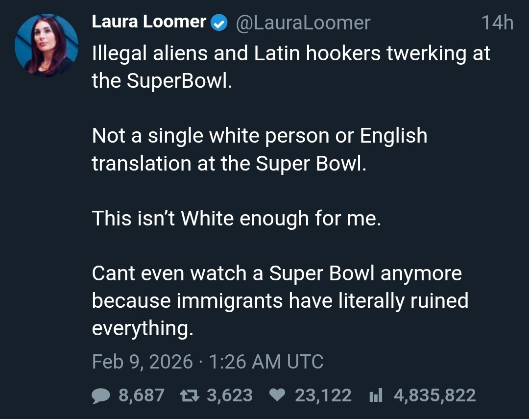529x419 pixels.
Task: Click the paragraph starting "Cant even watch"
Action: (x=280, y=300)
